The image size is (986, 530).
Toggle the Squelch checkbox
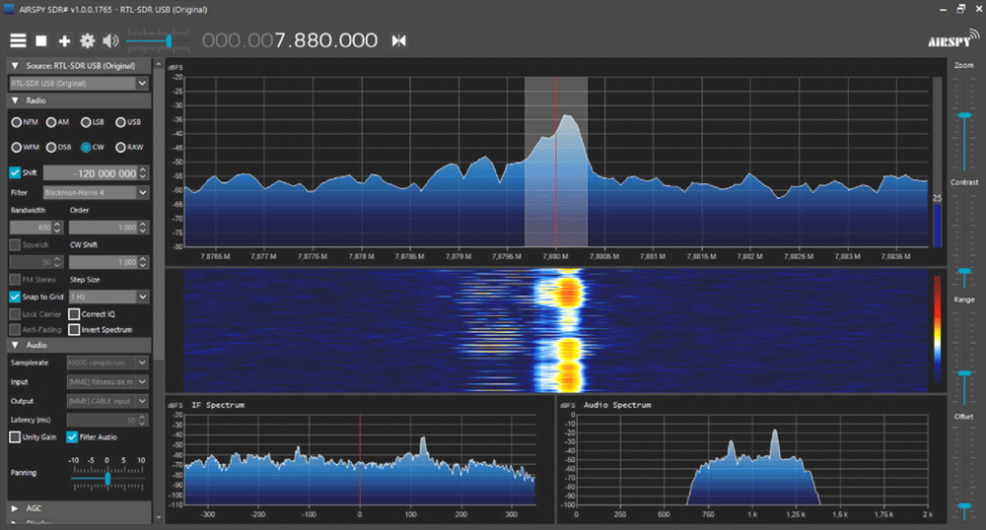[x=15, y=245]
